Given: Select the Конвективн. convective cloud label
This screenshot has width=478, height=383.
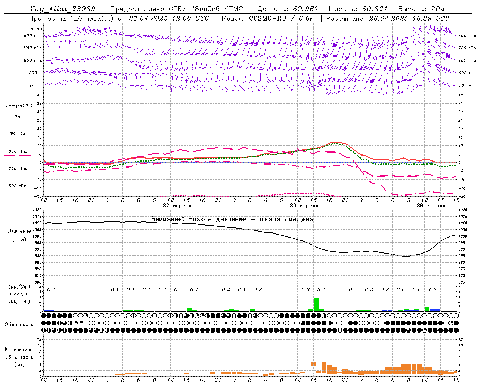Looking at the screenshot, I should [x=19, y=350].
